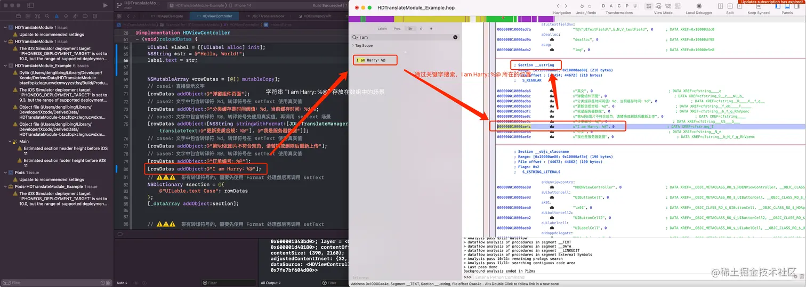The width and height of the screenshot is (806, 287).
Task: Click the Xcode Run (play) button
Action: coord(106,5)
